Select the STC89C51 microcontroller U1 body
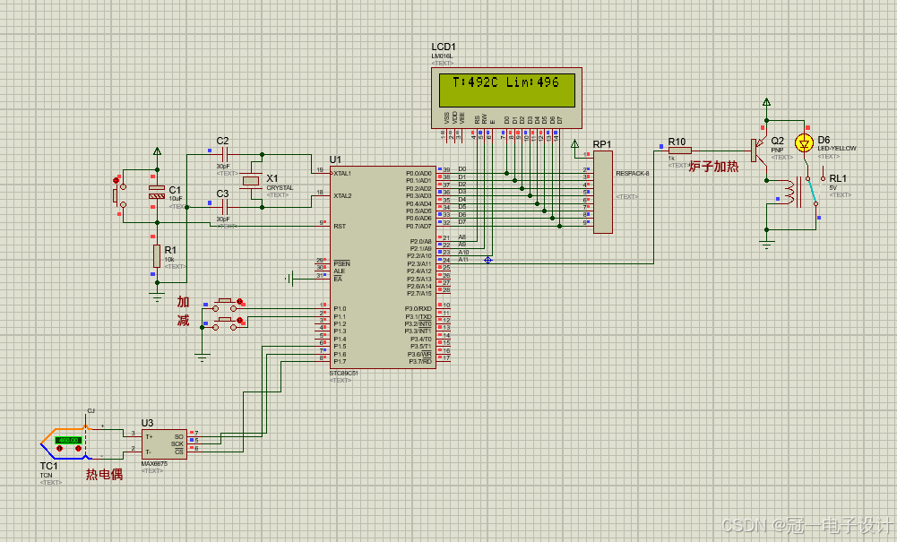Image resolution: width=897 pixels, height=542 pixels. point(383,268)
